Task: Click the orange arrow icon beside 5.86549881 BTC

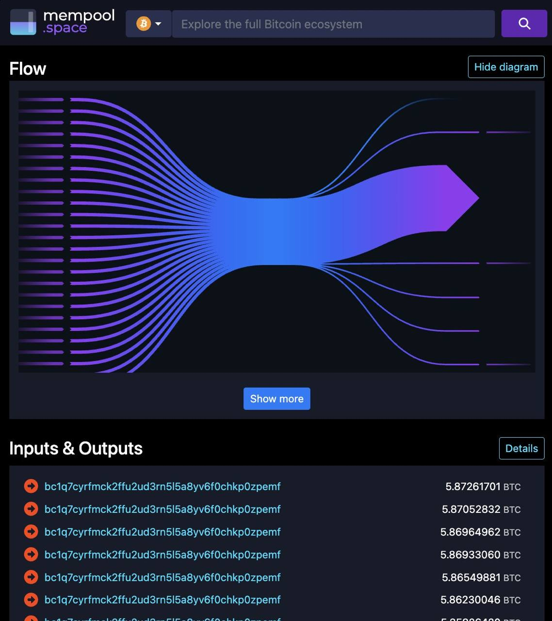Action: (x=31, y=577)
